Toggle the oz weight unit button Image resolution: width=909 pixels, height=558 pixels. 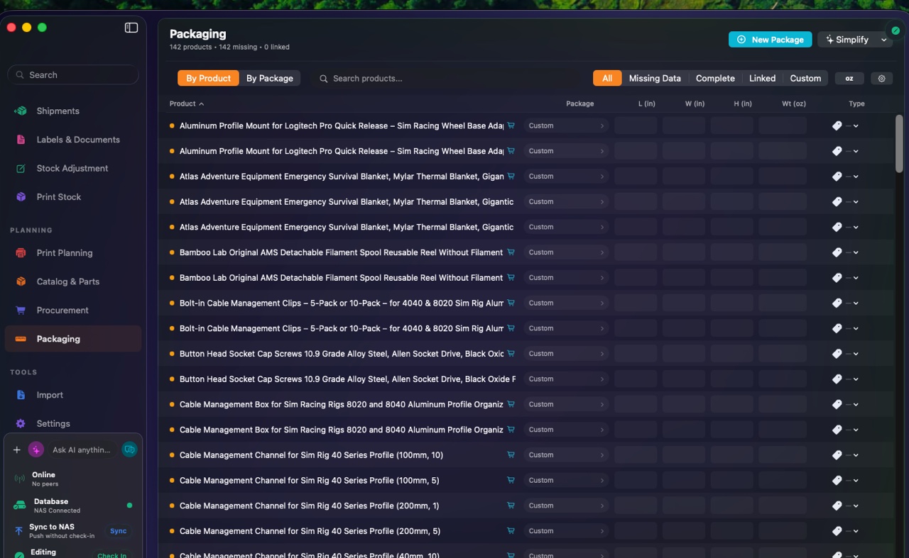(x=849, y=79)
